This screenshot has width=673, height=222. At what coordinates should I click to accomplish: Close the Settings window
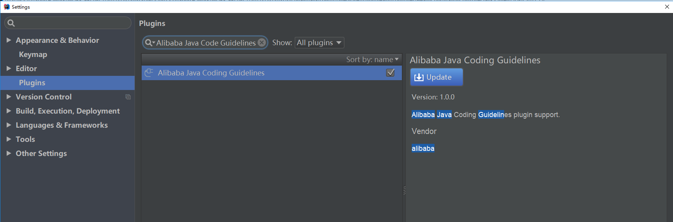tap(667, 7)
